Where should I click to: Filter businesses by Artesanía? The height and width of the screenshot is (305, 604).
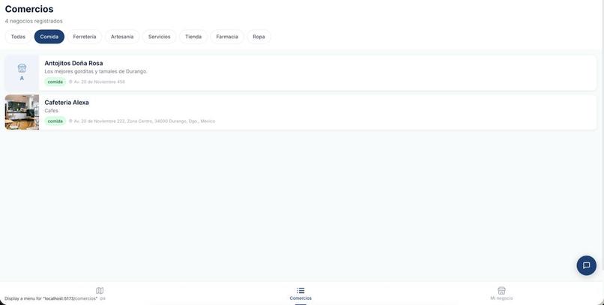[122, 37]
